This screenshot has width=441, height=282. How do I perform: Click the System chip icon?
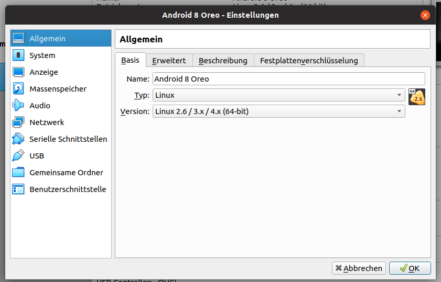tap(18, 55)
